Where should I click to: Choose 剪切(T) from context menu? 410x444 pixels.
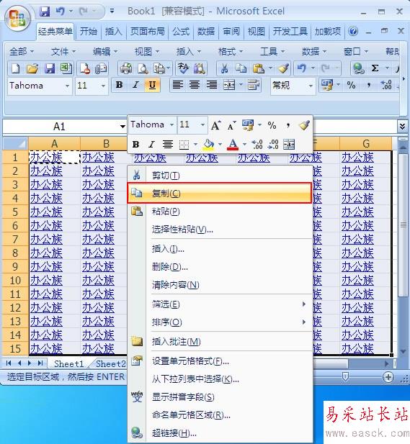click(220, 176)
